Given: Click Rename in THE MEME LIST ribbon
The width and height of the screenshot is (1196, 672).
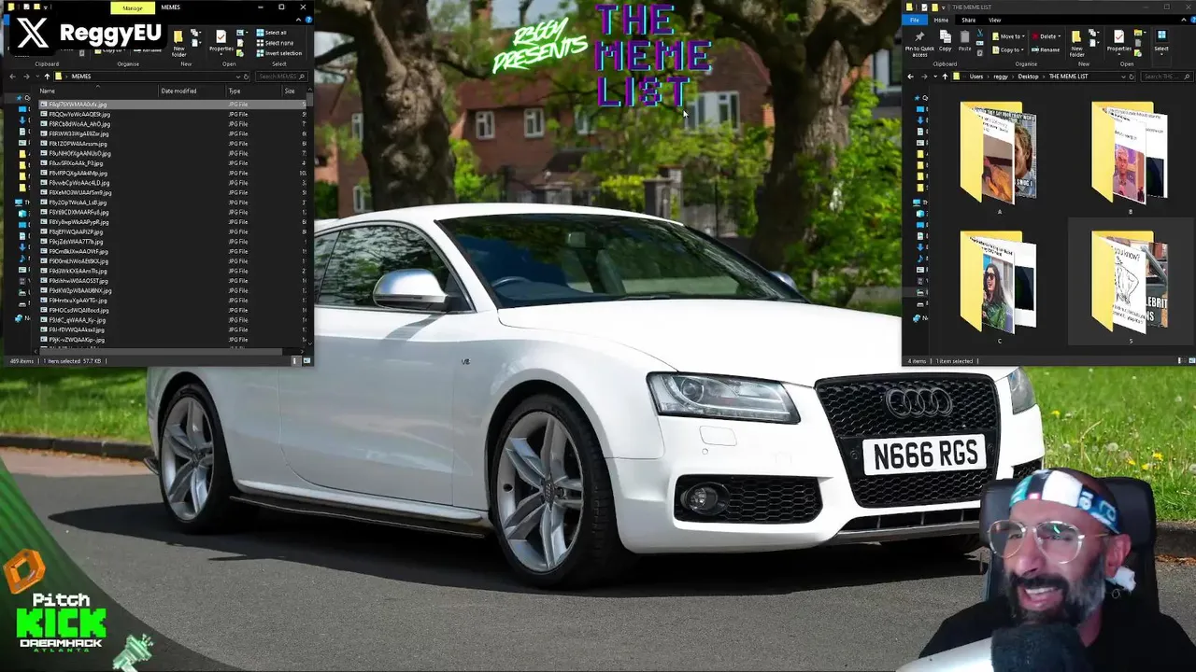Looking at the screenshot, I should pyautogui.click(x=1046, y=49).
